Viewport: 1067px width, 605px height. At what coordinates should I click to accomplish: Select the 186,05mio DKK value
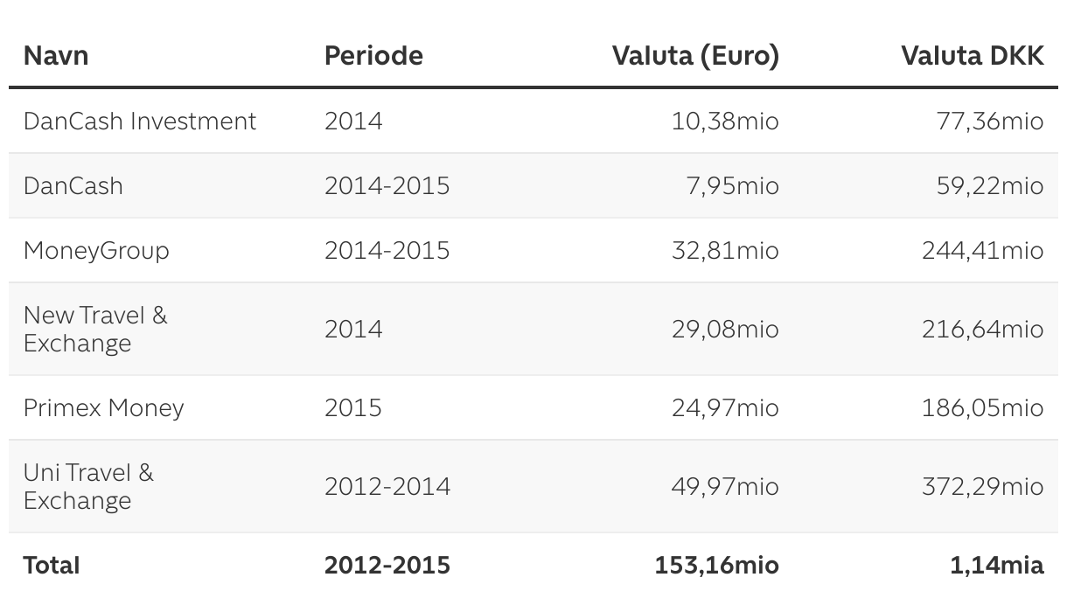(983, 408)
